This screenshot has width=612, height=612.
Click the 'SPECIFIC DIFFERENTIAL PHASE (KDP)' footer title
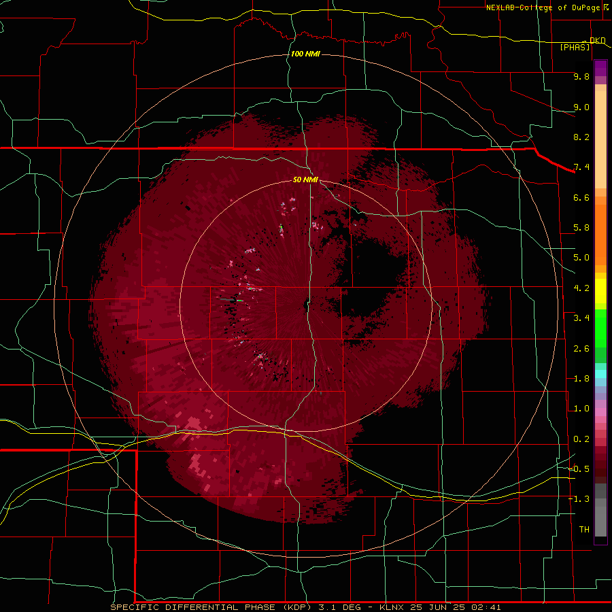211,607
